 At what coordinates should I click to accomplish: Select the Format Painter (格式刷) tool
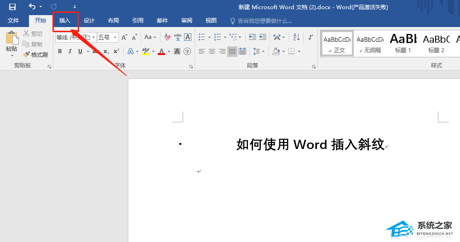[x=35, y=55]
